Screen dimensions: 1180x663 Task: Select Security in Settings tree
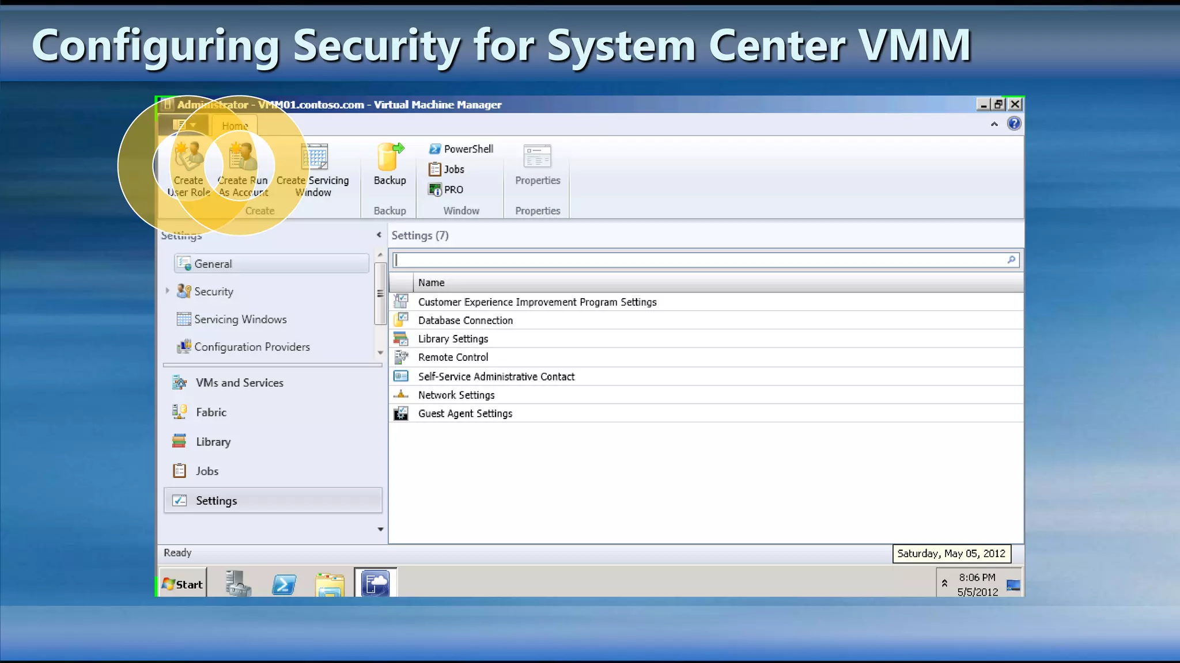tap(205, 291)
